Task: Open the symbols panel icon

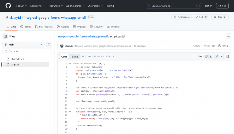Action: [227, 57]
